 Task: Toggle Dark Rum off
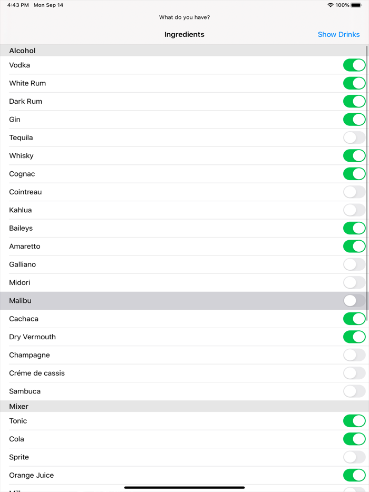[x=354, y=101]
